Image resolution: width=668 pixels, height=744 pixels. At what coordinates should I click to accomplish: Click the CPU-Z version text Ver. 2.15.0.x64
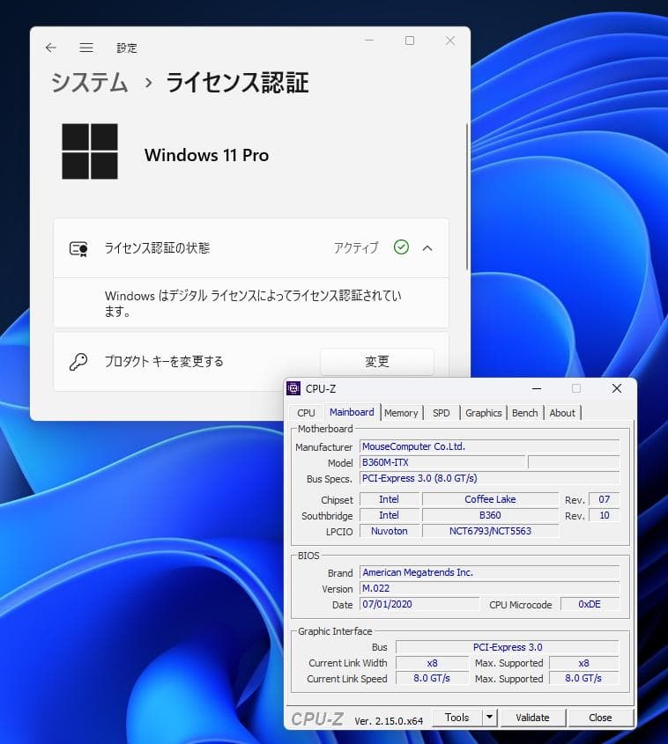click(x=389, y=721)
